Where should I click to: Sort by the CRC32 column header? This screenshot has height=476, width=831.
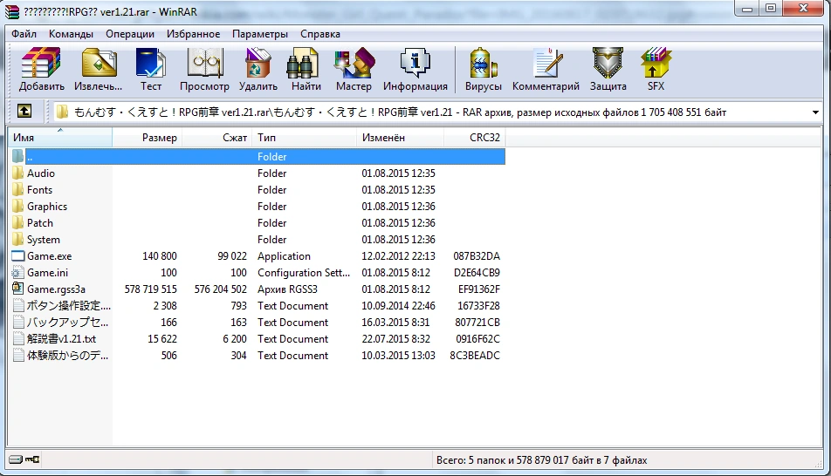(474, 138)
